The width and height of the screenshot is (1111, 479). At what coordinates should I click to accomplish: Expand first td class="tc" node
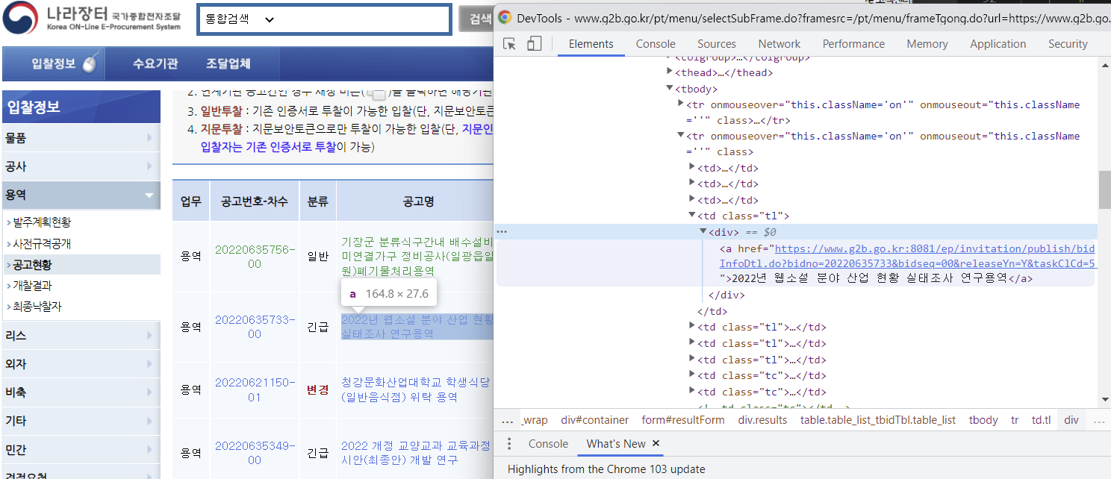tap(692, 375)
